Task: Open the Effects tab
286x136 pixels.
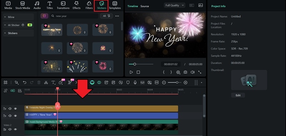Action: click(x=77, y=5)
